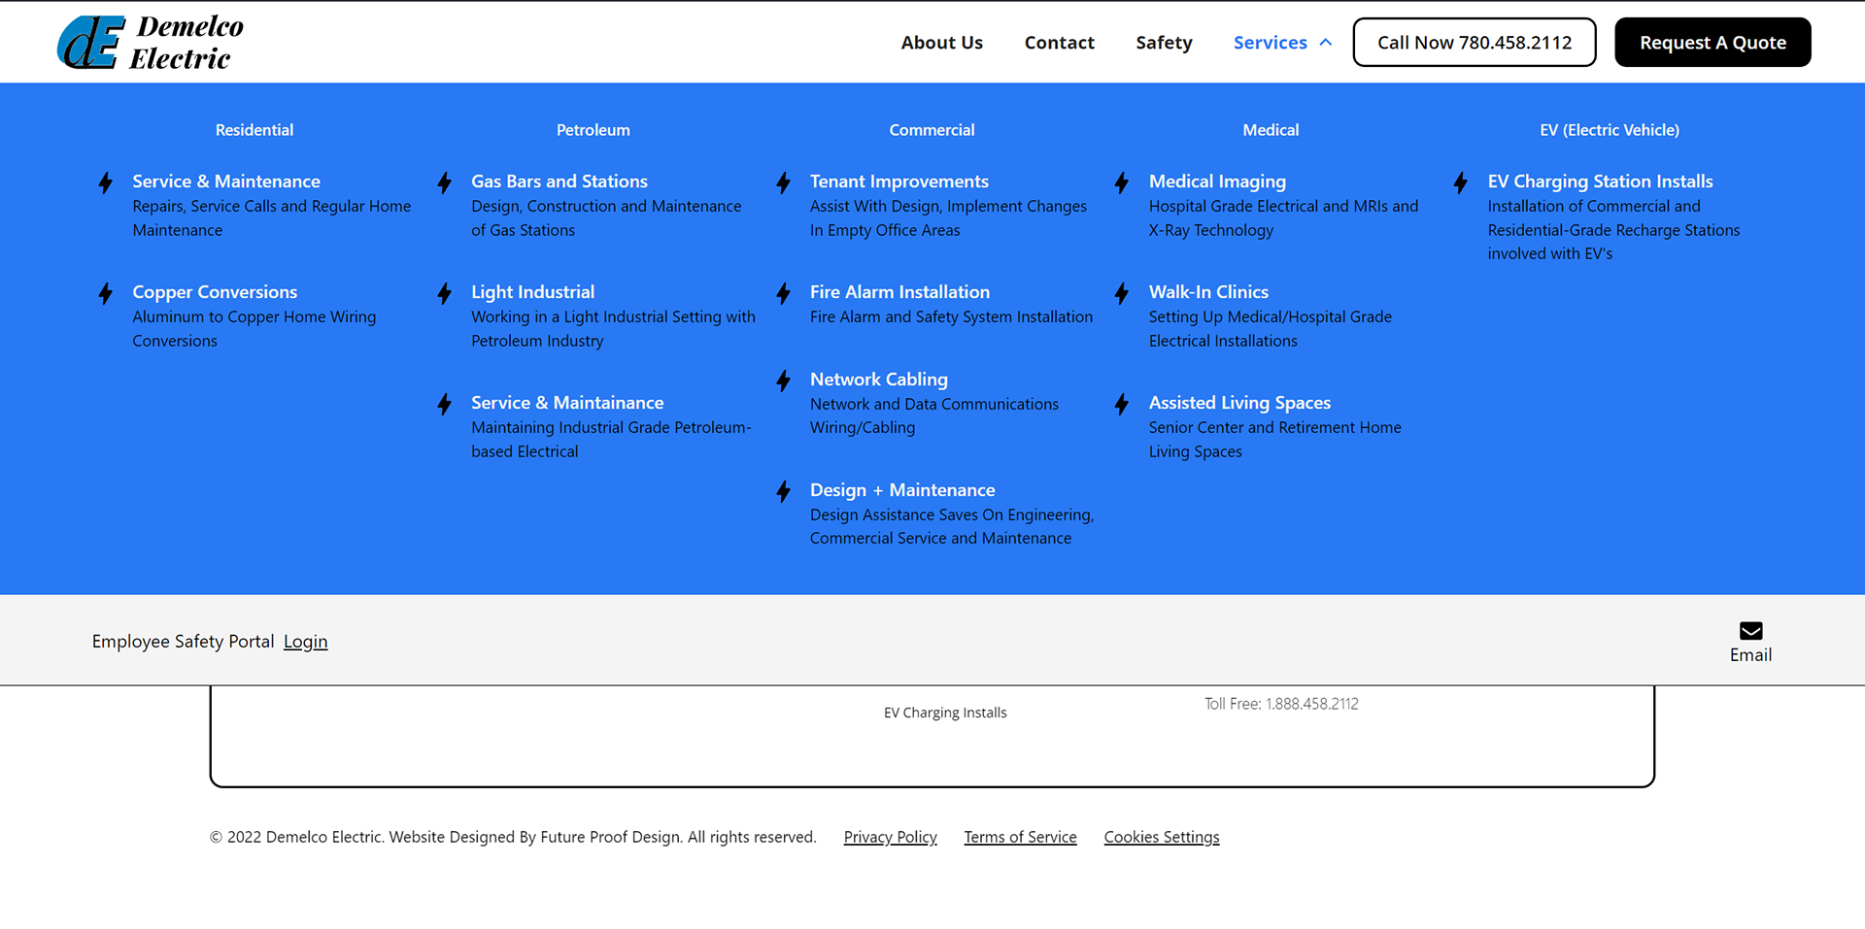Open Network Cabling service
The width and height of the screenshot is (1865, 929).
point(879,380)
